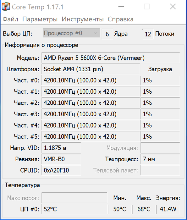The width and height of the screenshot is (187, 220).
Task: Click the CPUID value 0xA20F10
Action: pos(61,170)
